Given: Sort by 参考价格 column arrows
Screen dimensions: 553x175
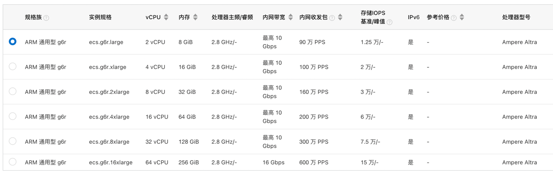Looking at the screenshot, I should tap(462, 17).
